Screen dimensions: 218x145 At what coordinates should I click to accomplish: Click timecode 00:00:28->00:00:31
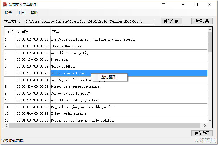tap(33, 80)
